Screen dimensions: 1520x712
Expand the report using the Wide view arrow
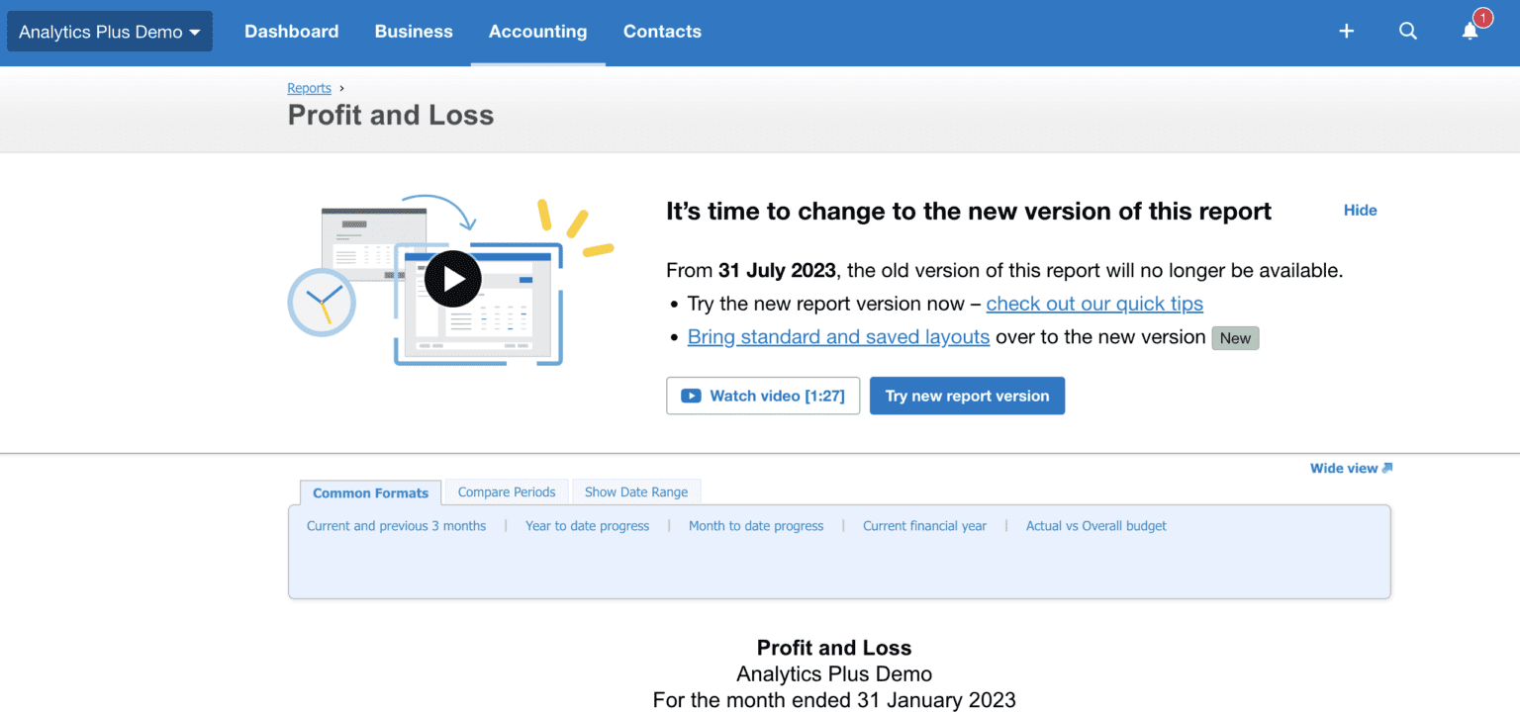point(1351,468)
